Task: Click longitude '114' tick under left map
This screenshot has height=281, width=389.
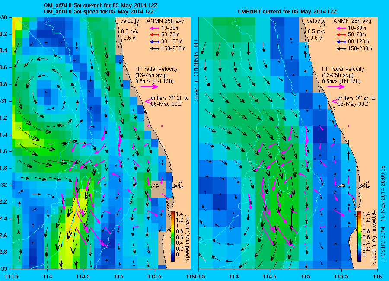Action: pyautogui.click(x=47, y=276)
